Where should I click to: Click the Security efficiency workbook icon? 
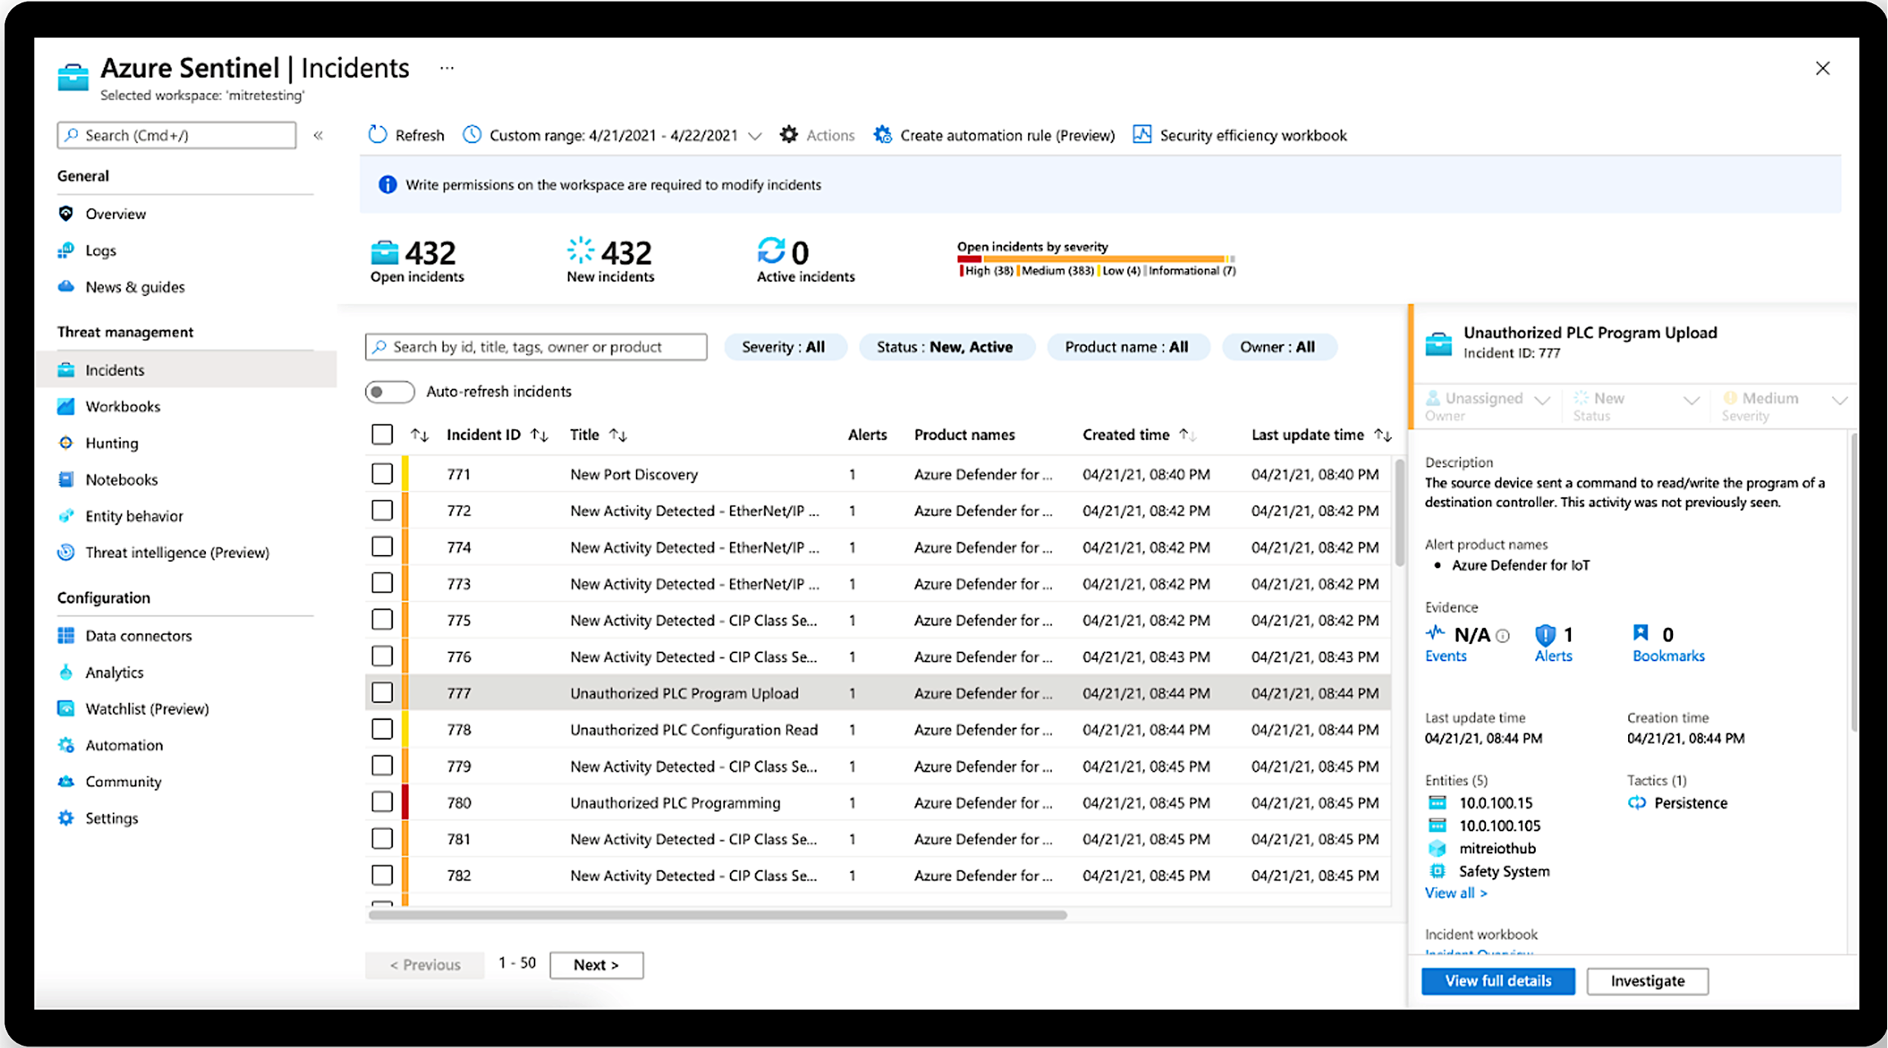(1142, 135)
